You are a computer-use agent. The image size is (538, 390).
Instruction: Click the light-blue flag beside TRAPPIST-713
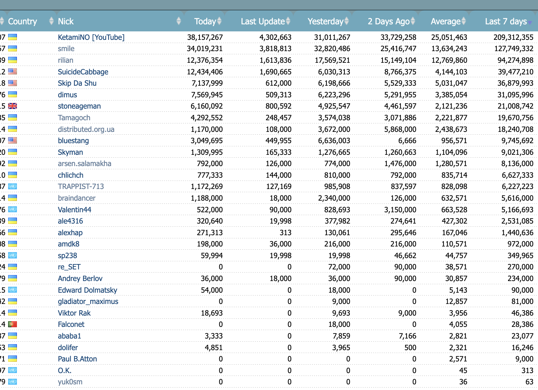pyautogui.click(x=13, y=186)
